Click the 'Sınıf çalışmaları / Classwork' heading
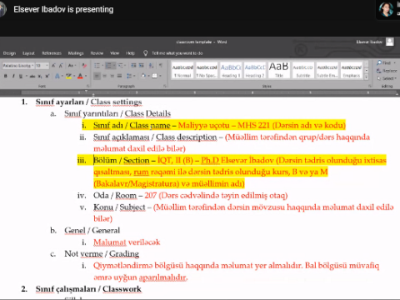 pos(88,289)
